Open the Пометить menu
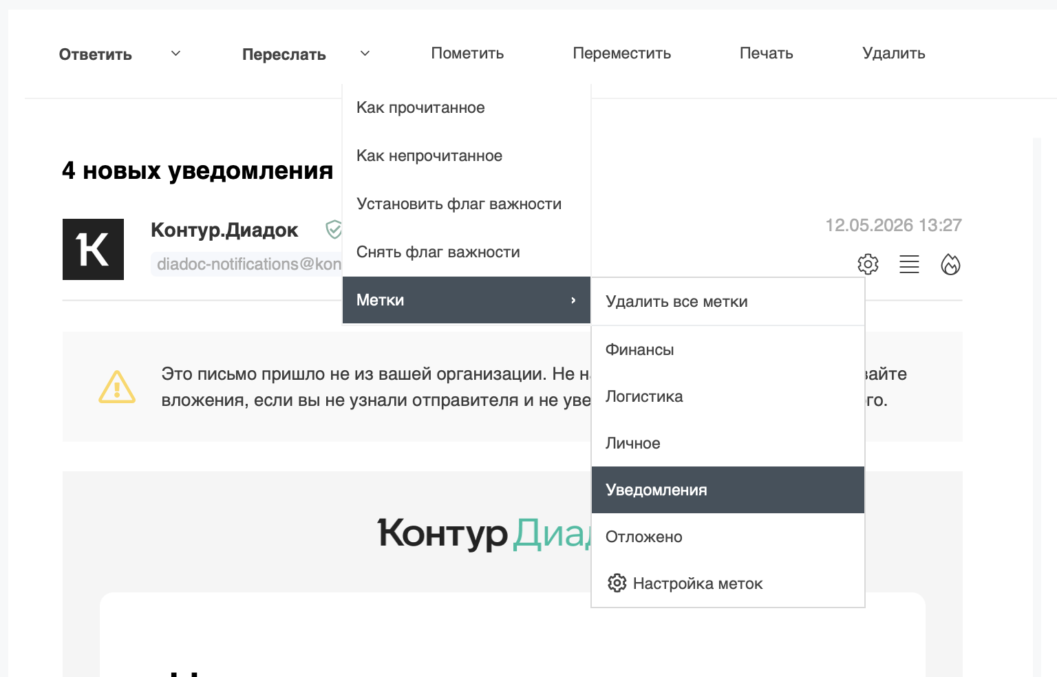 pos(467,53)
